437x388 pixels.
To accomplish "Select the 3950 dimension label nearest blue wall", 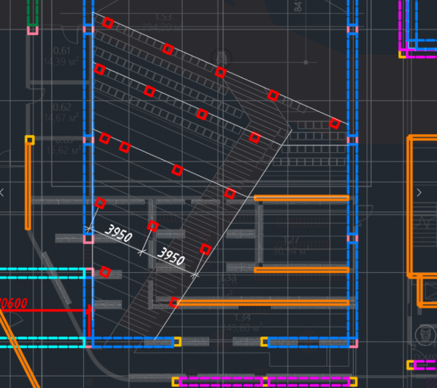I will click(118, 233).
